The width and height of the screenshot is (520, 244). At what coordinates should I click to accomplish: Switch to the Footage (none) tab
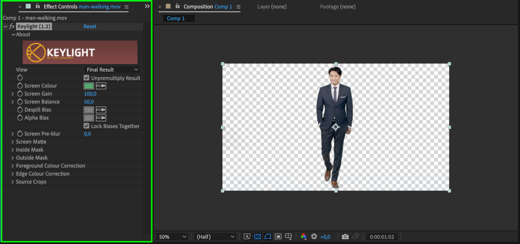click(x=338, y=7)
